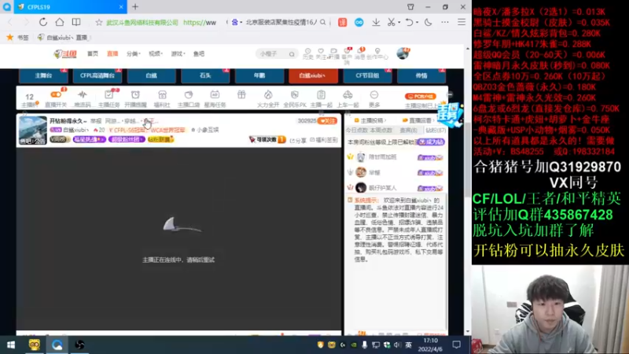Go to browser home page icon

(60, 22)
